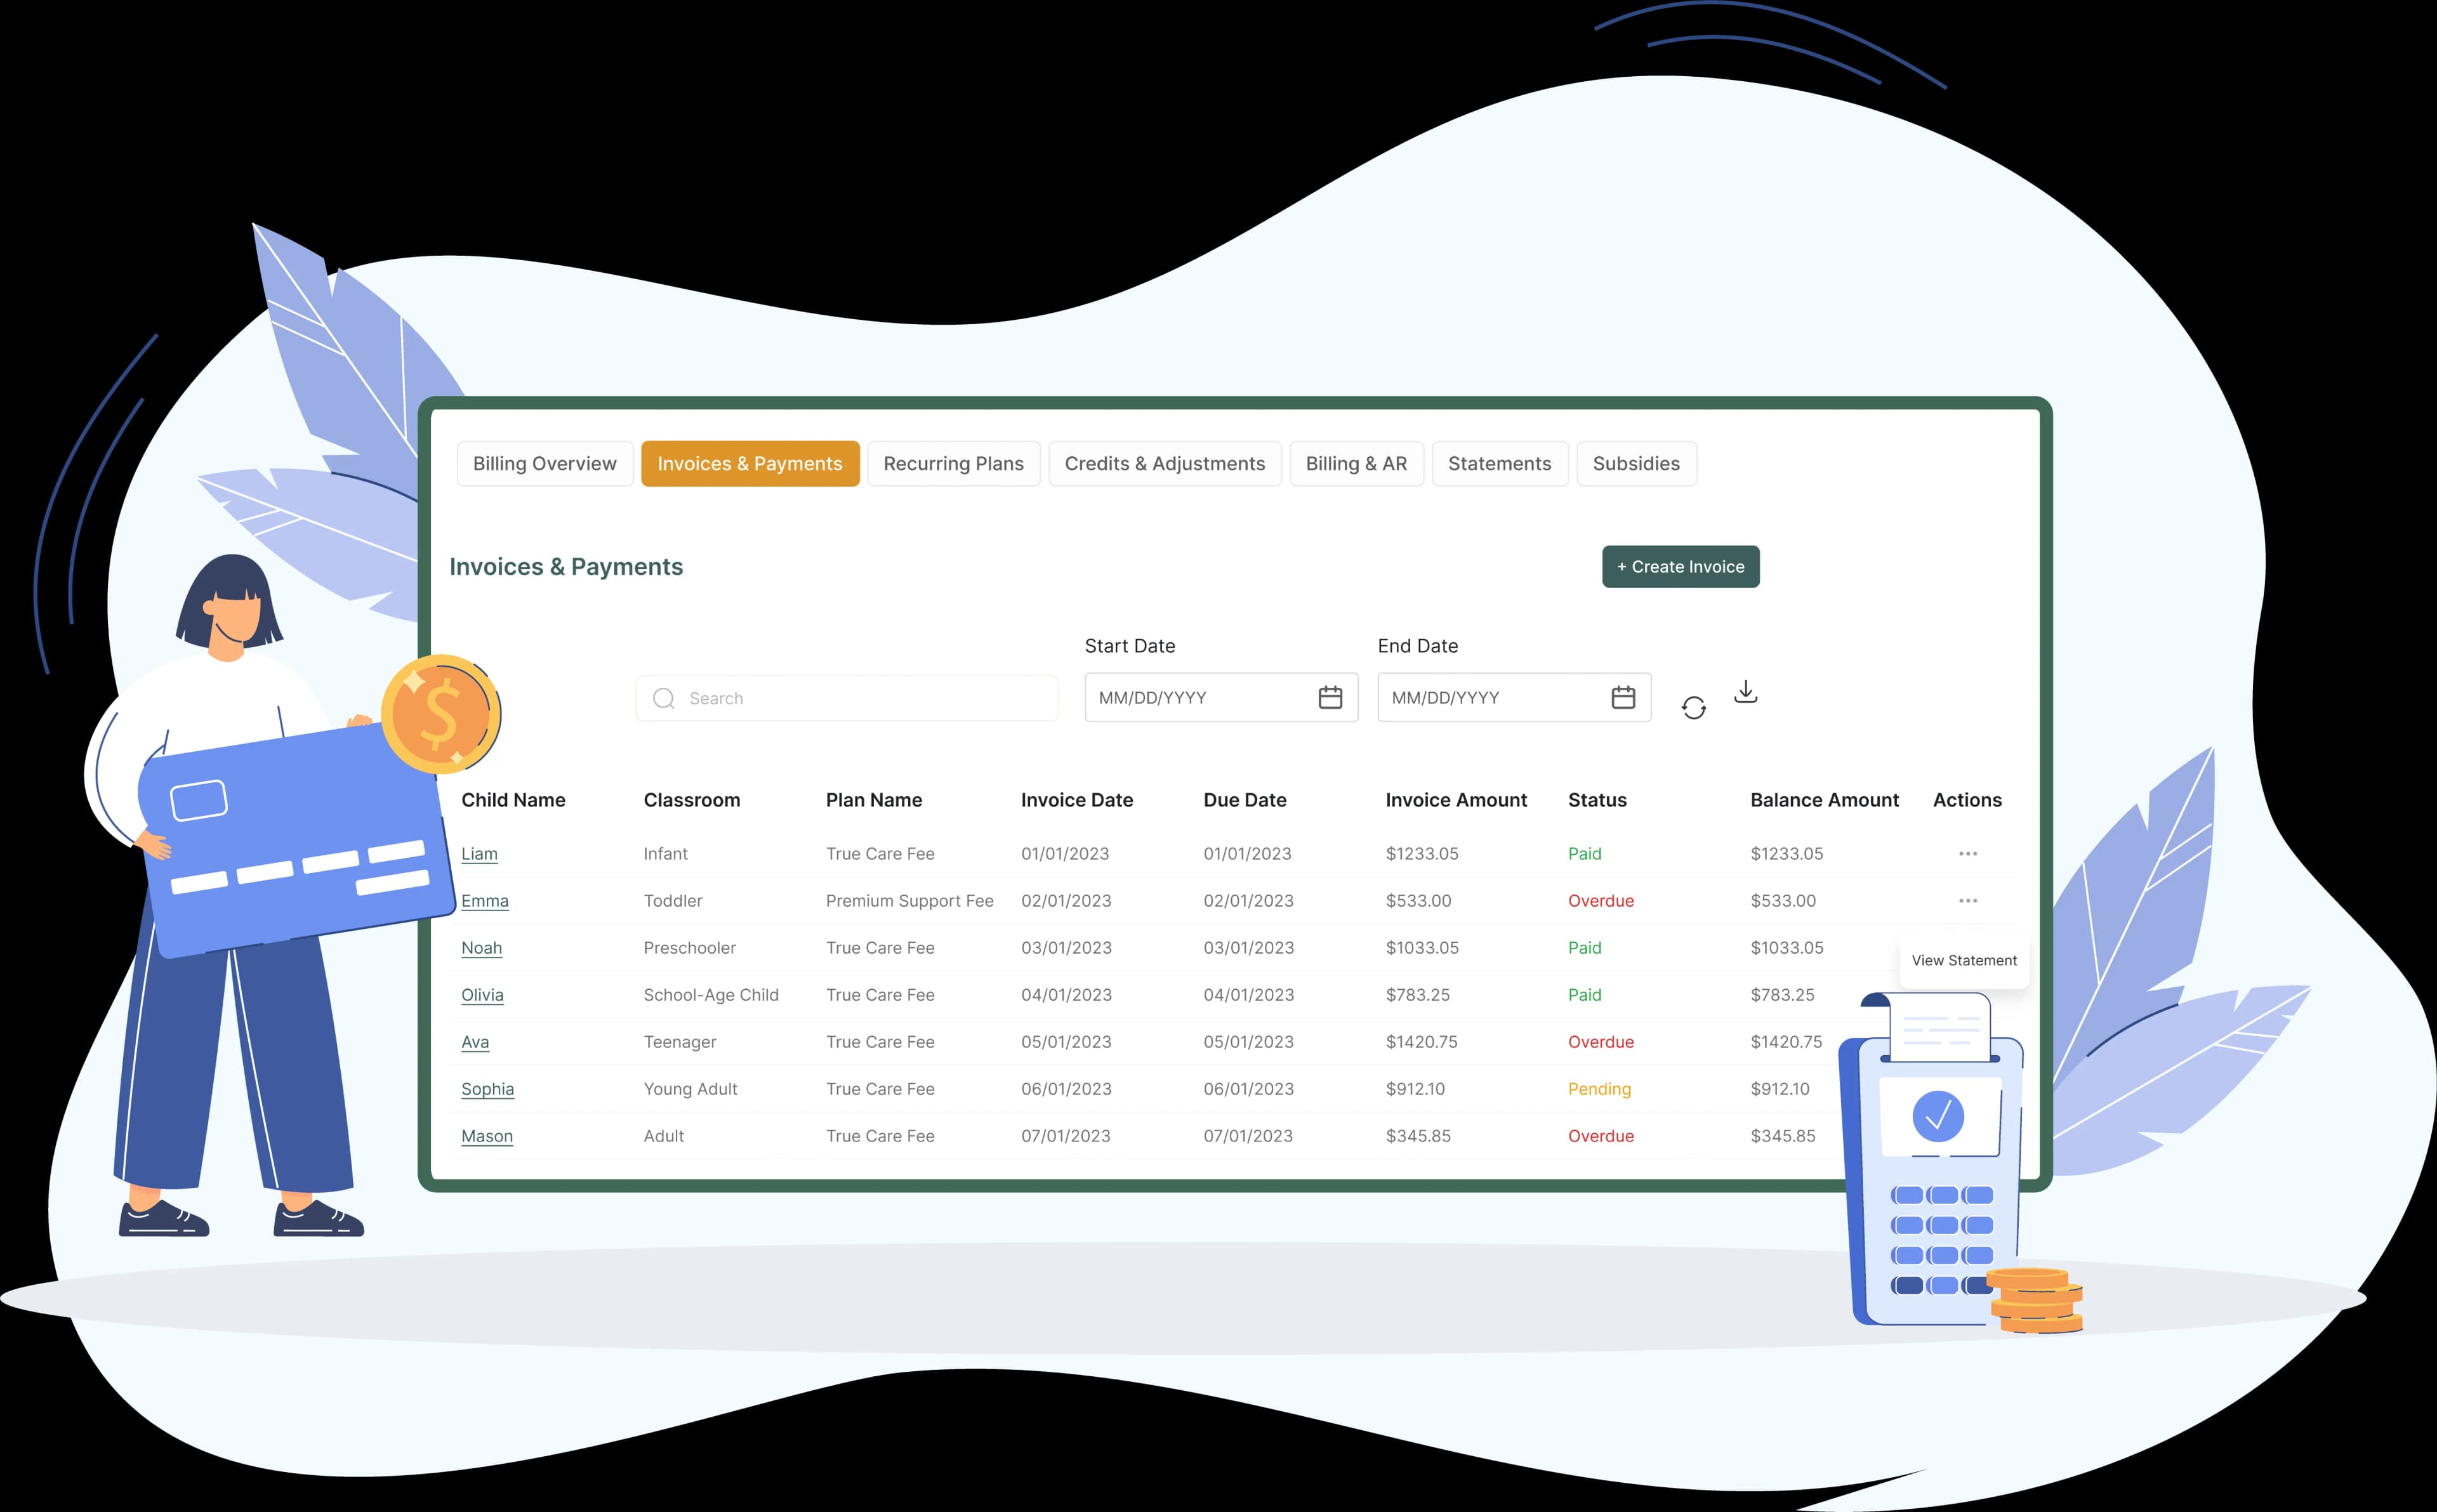Click the refresh invoices icon
Viewport: 2437px width, 1512px height.
click(x=1694, y=706)
